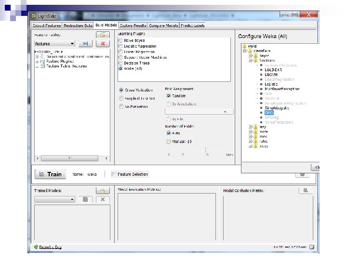Select Decision Trees plugin
Image resolution: width=347 pixels, height=260 pixels.
pos(121,63)
